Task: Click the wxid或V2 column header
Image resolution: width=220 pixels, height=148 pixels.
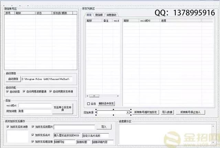Action: pos(150,21)
